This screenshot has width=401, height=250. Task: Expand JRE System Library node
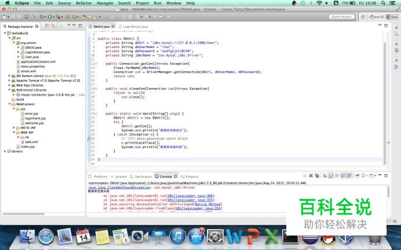tap(9, 76)
